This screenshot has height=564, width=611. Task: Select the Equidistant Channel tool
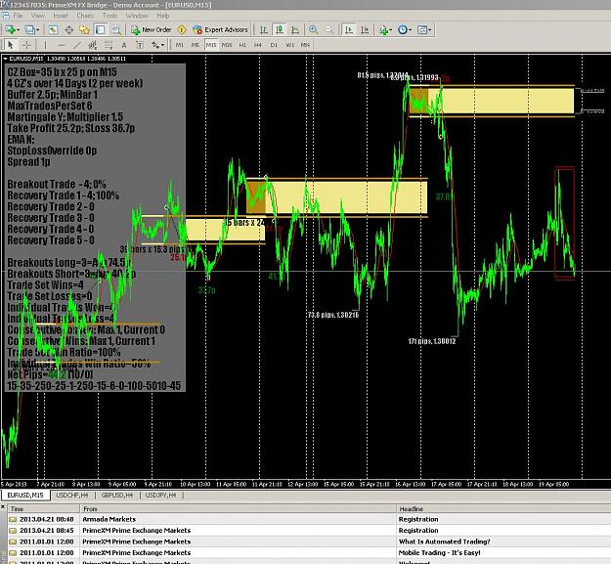tap(92, 45)
